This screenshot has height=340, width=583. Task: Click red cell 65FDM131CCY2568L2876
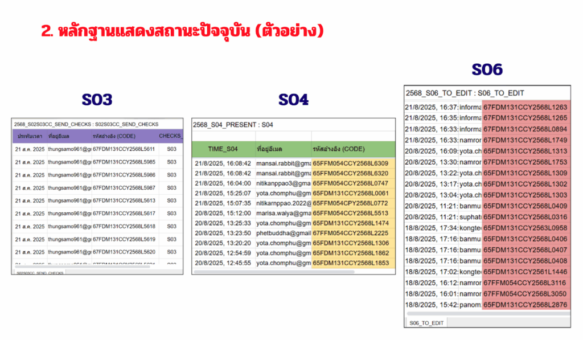pos(525,305)
